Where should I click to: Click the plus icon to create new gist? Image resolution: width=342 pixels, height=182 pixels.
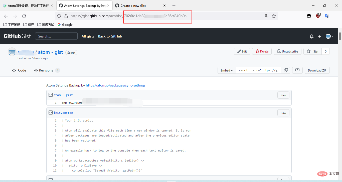click(x=319, y=36)
